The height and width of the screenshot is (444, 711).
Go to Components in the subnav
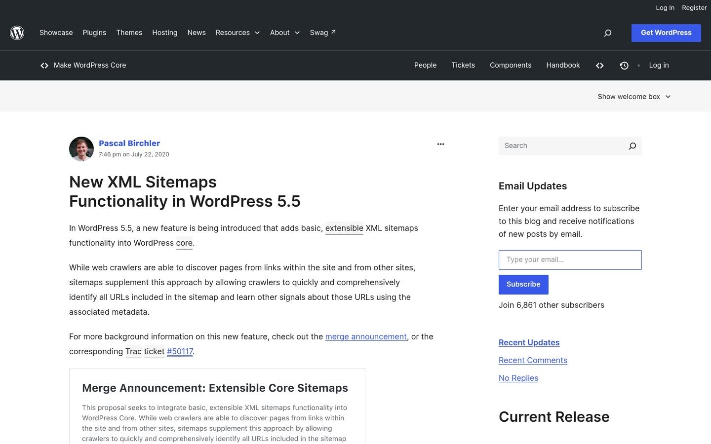tap(511, 65)
